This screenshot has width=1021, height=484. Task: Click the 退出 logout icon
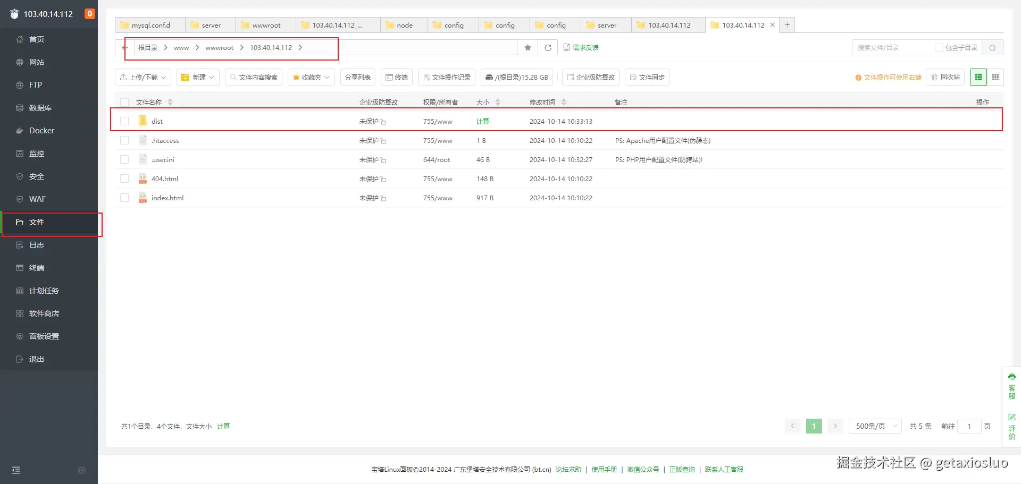tap(20, 359)
